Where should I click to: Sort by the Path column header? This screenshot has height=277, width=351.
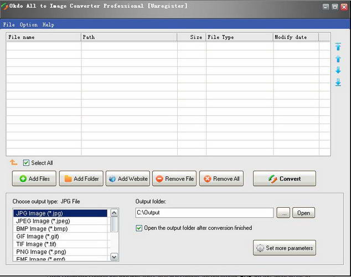[129, 37]
